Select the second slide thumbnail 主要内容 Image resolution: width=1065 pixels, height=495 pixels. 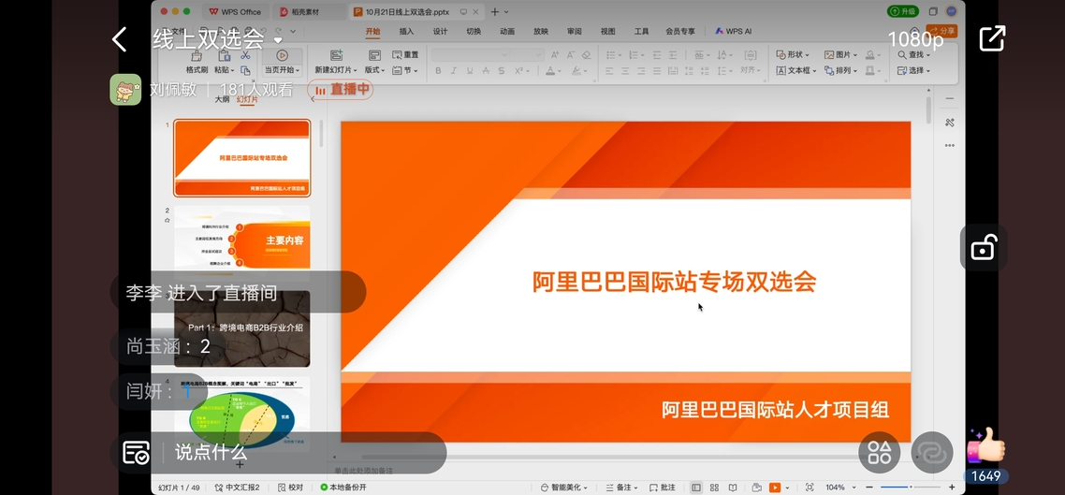point(242,240)
